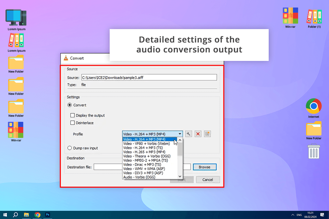Click profile list scroll down arrow
The height and width of the screenshot is (219, 329).
click(x=180, y=177)
